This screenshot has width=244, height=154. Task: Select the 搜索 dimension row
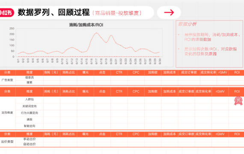pyautogui.click(x=122, y=83)
